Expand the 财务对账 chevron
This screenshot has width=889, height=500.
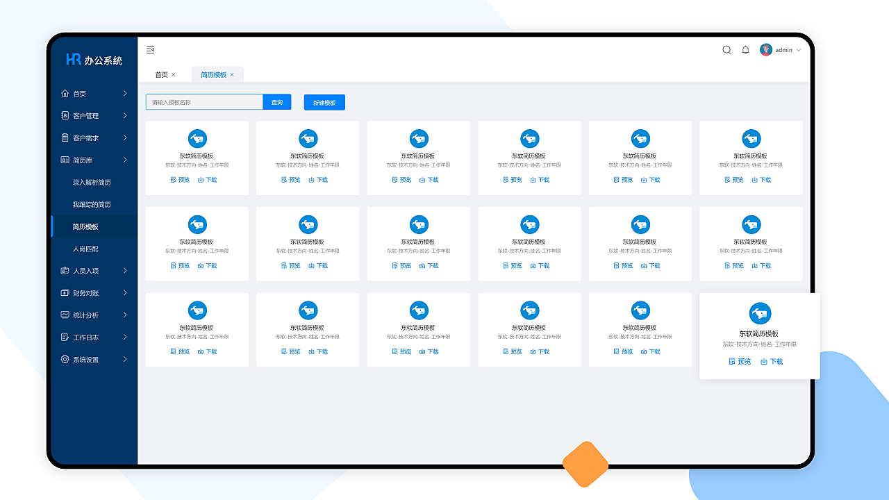click(x=125, y=293)
